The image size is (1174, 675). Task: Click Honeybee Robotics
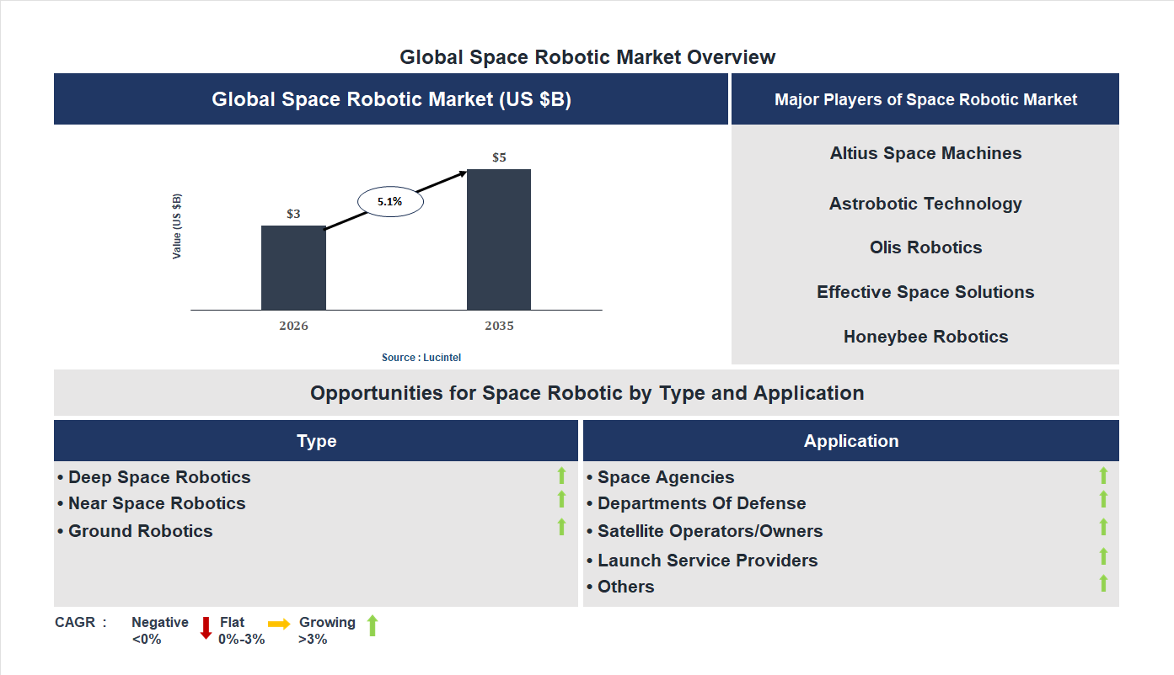coord(925,337)
